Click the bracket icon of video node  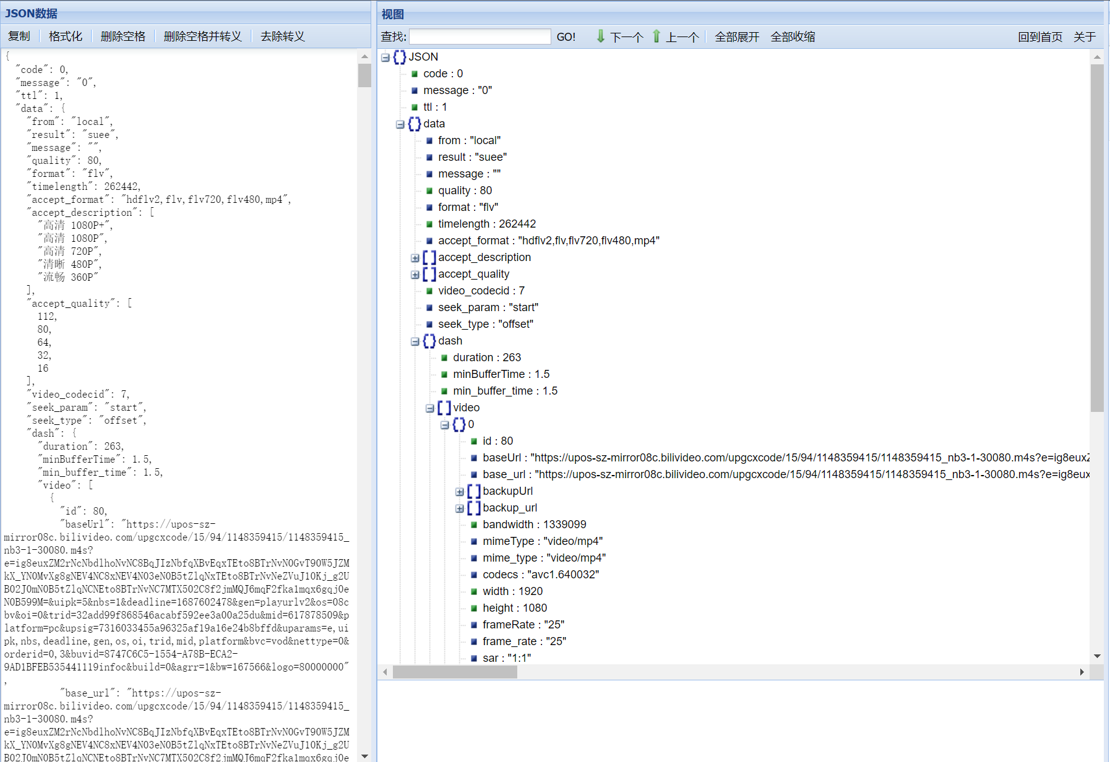click(444, 408)
